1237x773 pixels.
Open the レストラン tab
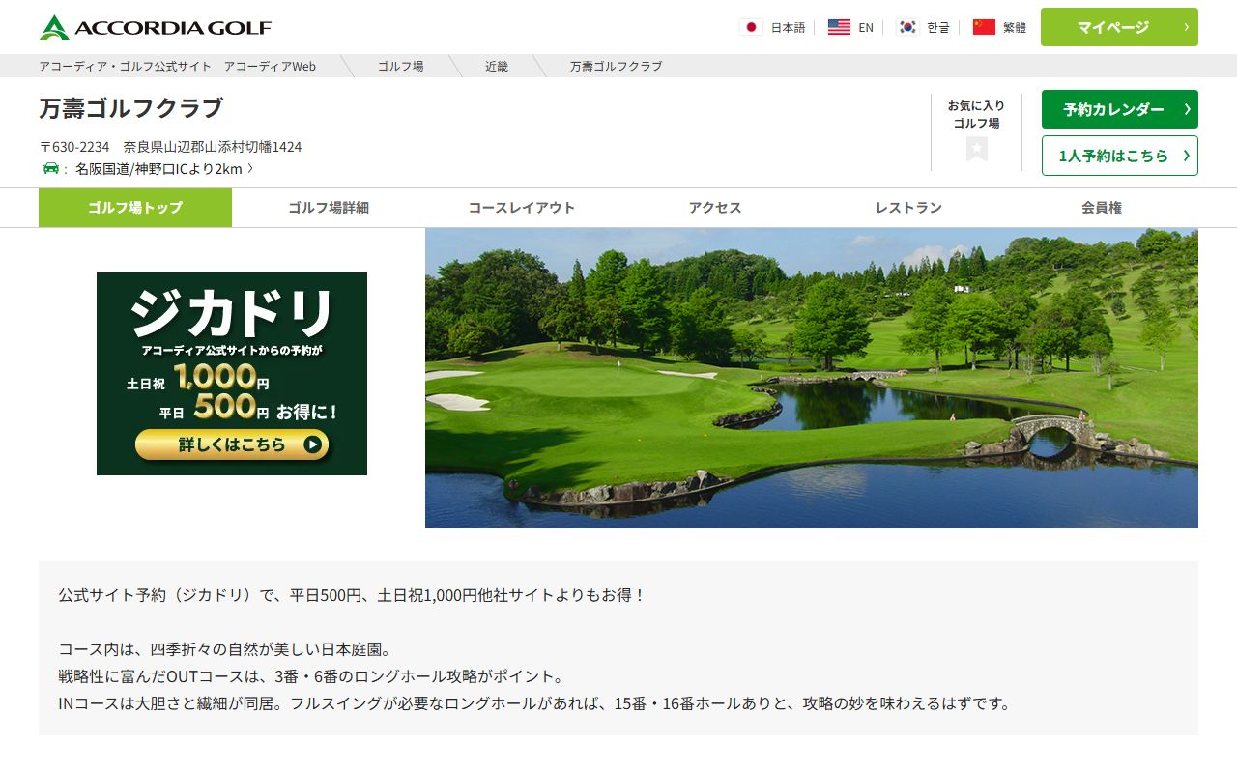[x=908, y=208]
